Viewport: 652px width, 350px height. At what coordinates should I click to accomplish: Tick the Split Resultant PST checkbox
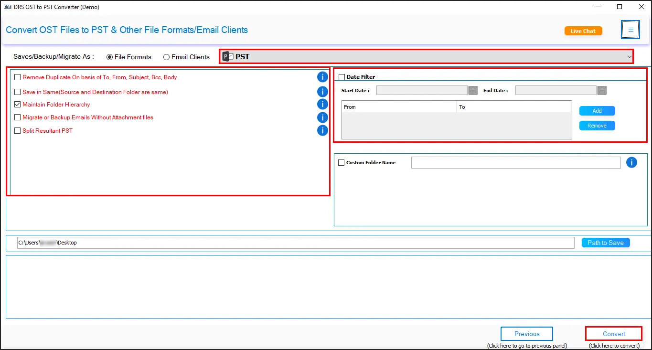18,130
